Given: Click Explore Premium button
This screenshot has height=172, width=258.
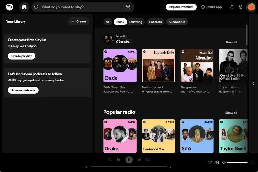Looking at the screenshot, I should click(181, 7).
